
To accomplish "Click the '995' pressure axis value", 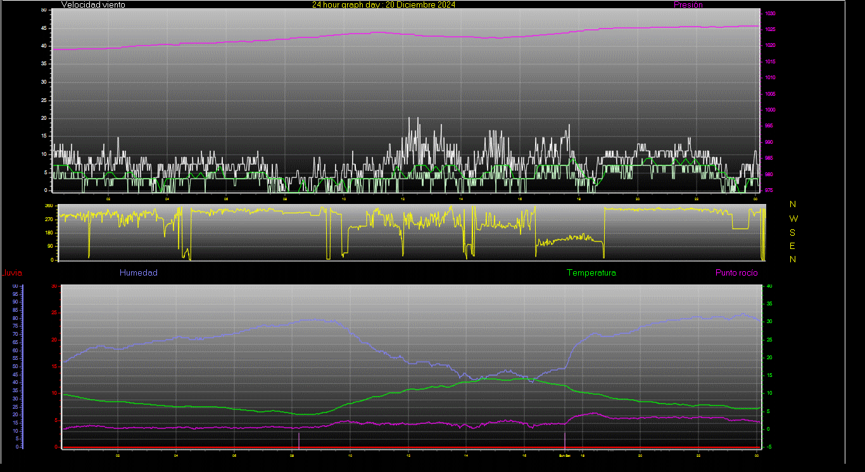I will (x=769, y=126).
